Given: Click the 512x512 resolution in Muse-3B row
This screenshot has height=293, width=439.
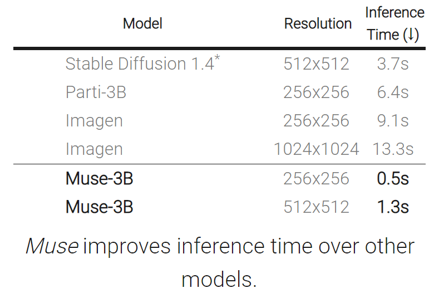Looking at the screenshot, I should pos(317,207).
